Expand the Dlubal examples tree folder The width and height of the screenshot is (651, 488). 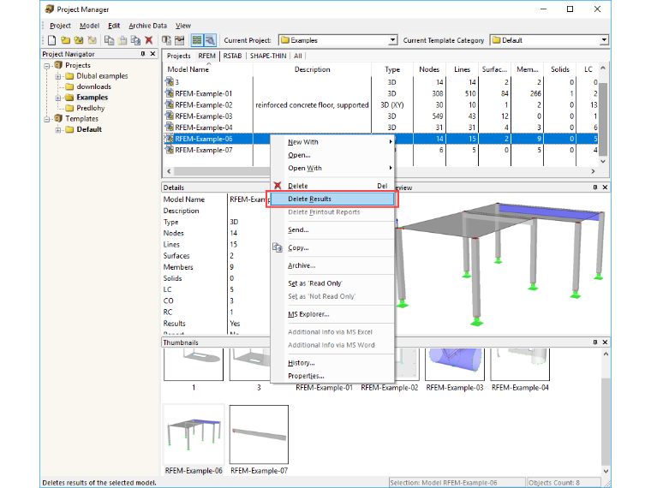pyautogui.click(x=58, y=76)
